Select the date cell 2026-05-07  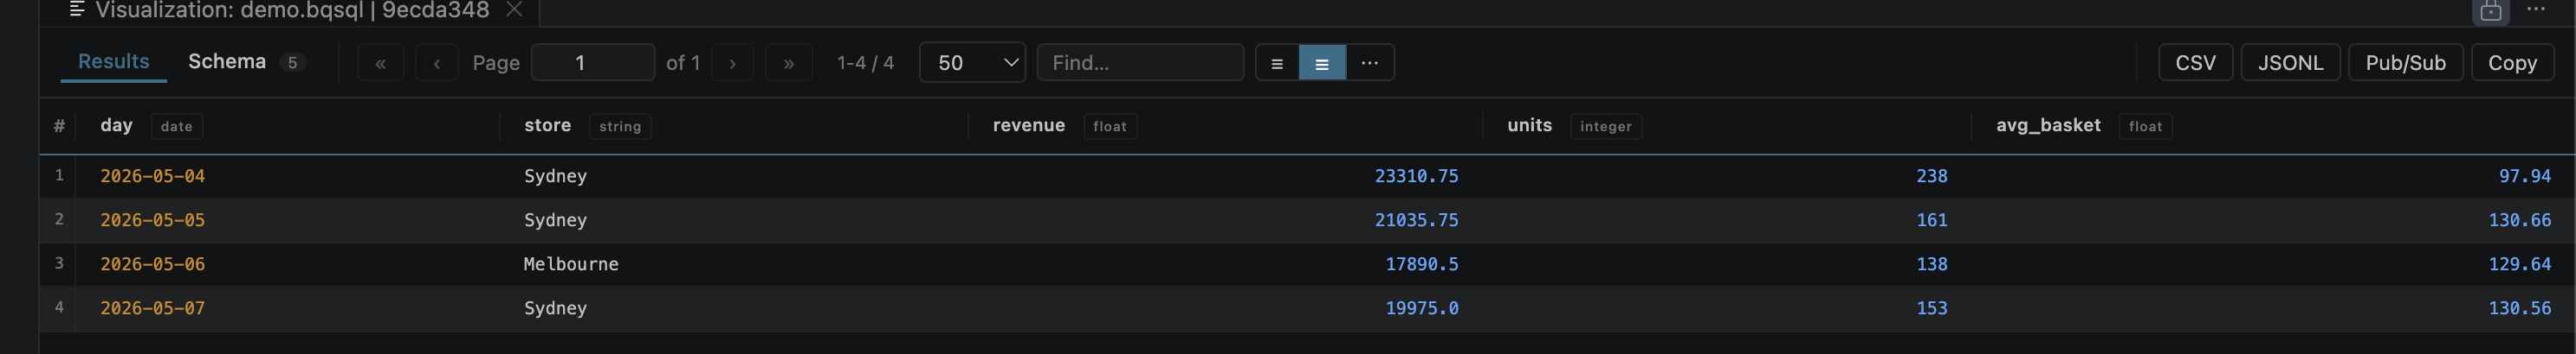152,308
